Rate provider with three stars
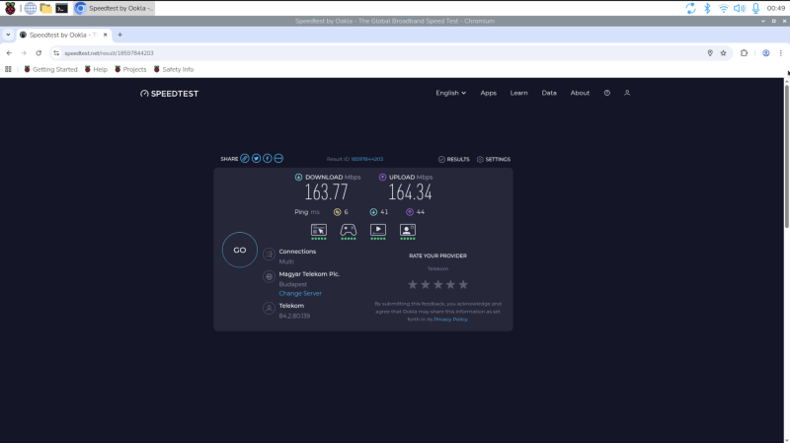 pyautogui.click(x=437, y=284)
